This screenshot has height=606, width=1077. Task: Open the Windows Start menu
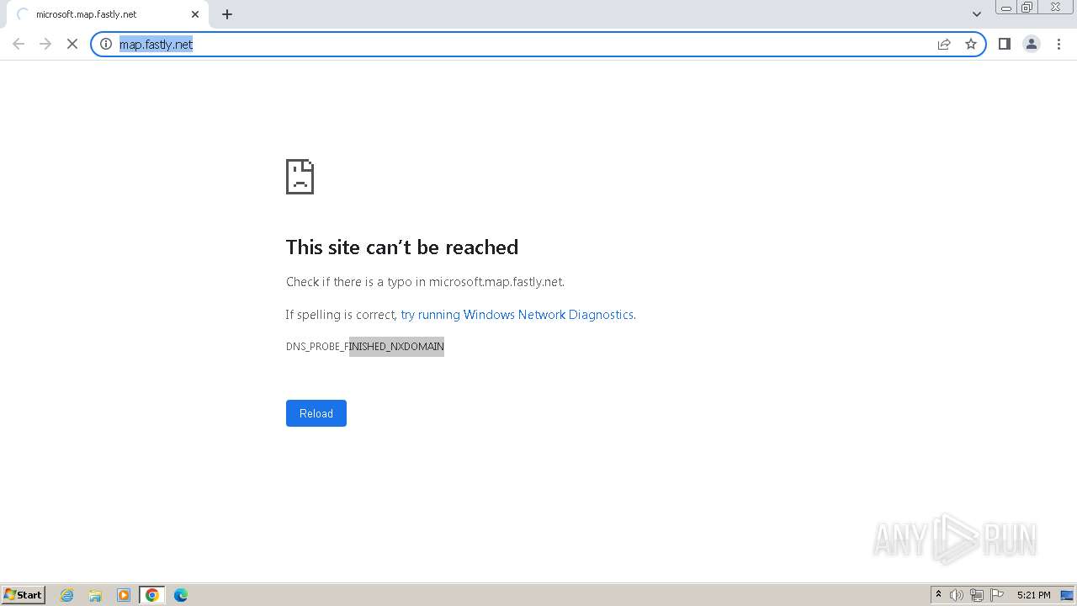point(23,595)
